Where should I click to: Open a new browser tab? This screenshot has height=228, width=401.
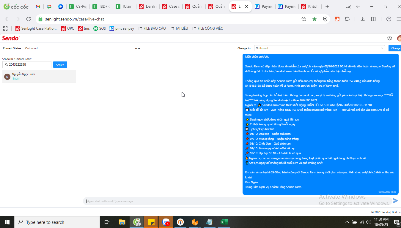(x=327, y=7)
